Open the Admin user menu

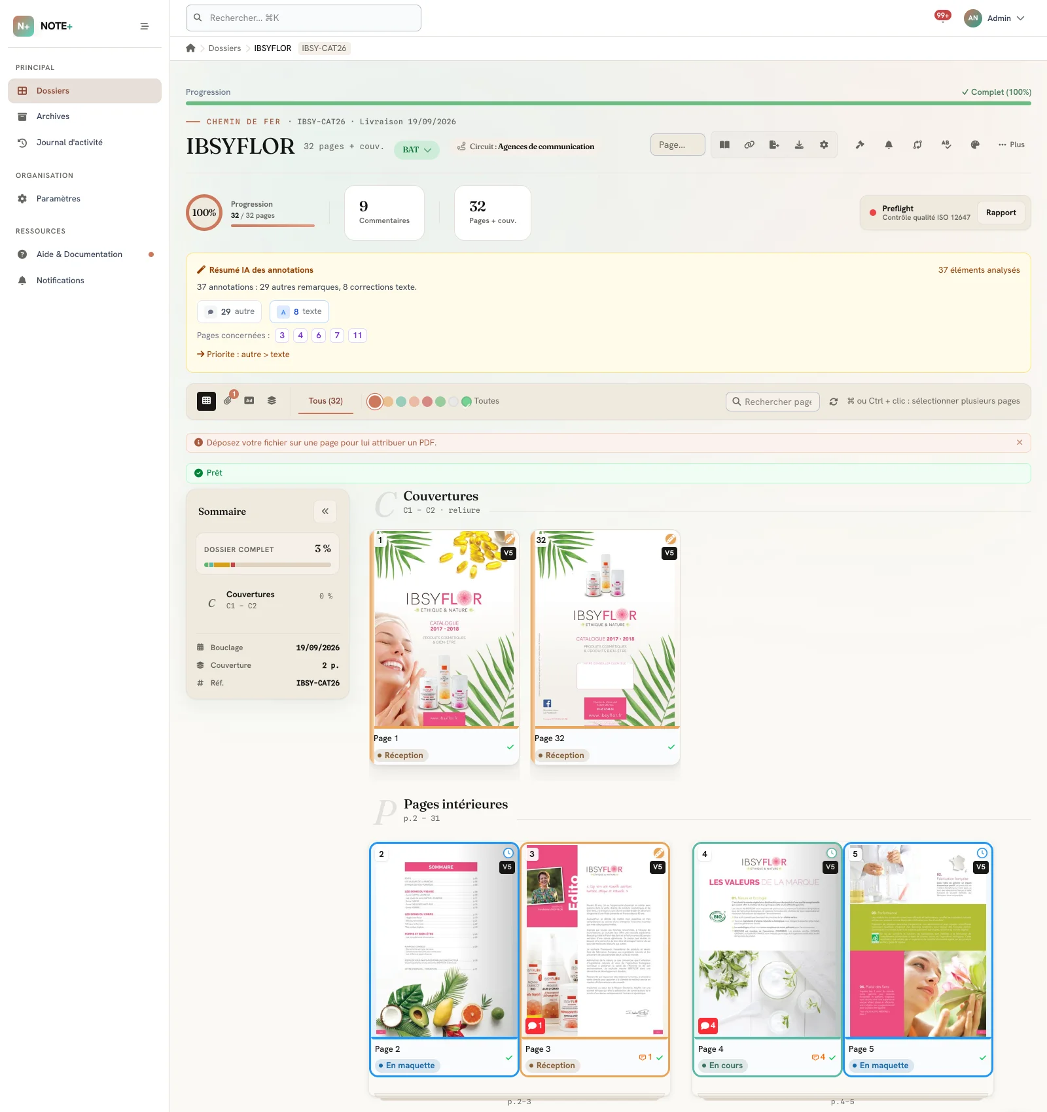point(995,18)
